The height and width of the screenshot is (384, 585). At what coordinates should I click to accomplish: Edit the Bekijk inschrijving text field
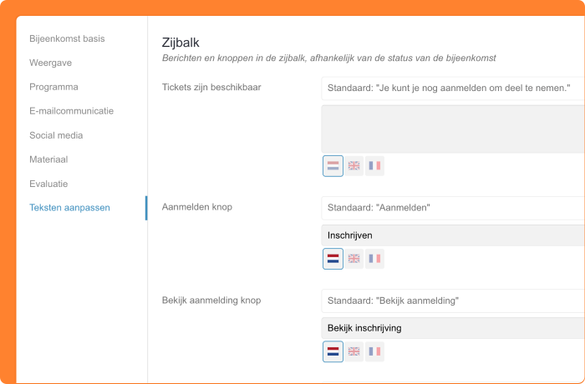[451, 328]
